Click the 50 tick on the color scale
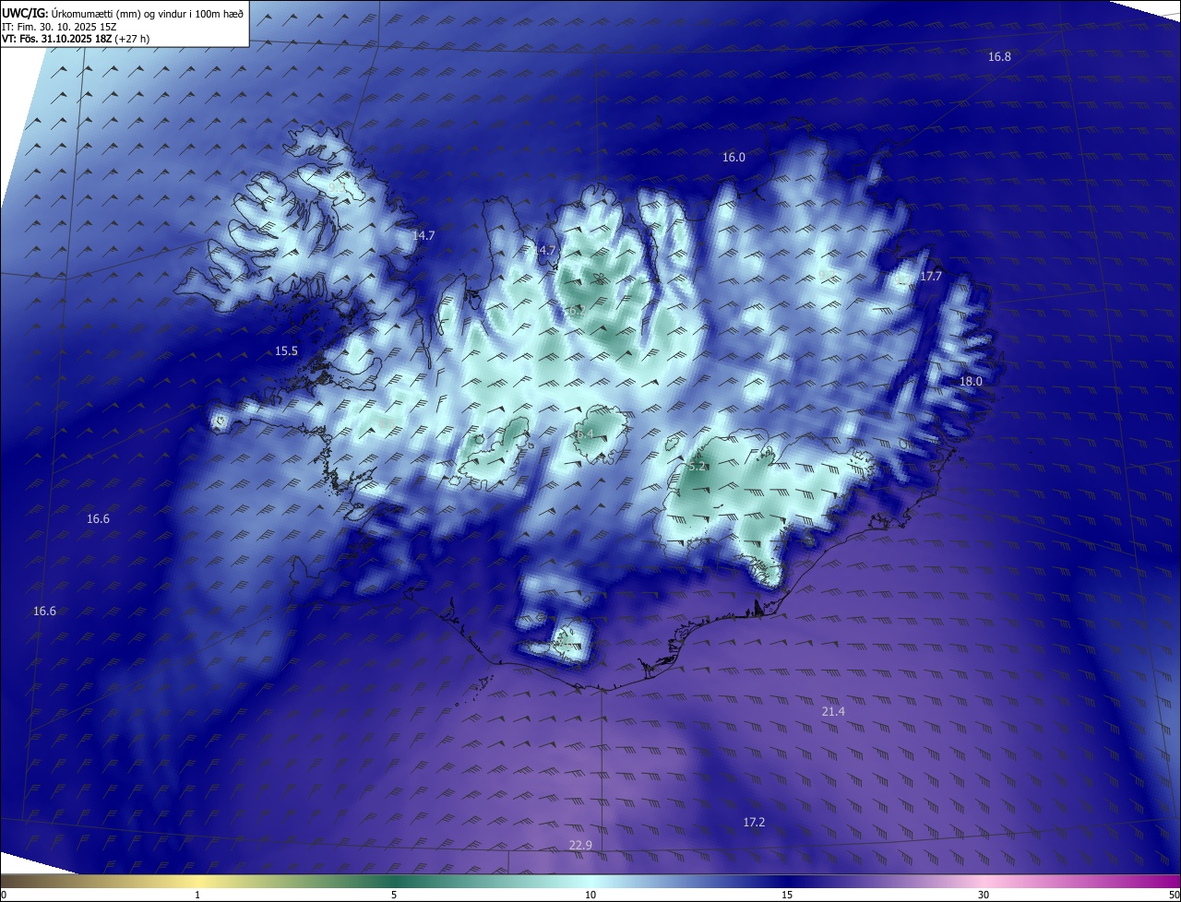Screen dimensions: 1181x902 click(x=1174, y=895)
